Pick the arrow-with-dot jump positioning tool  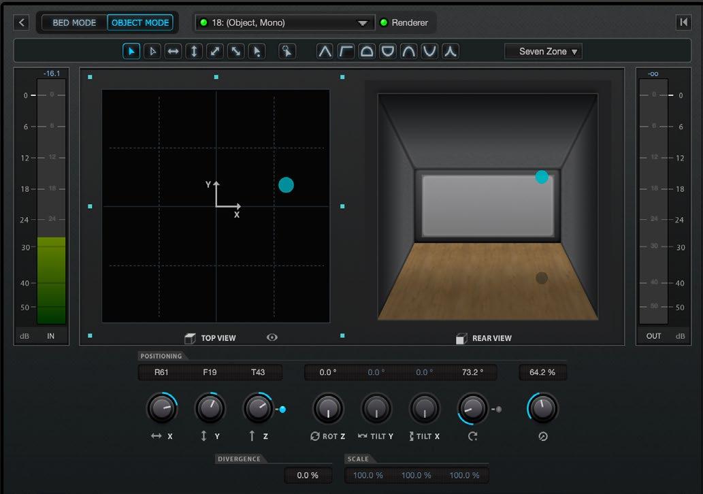tap(257, 52)
